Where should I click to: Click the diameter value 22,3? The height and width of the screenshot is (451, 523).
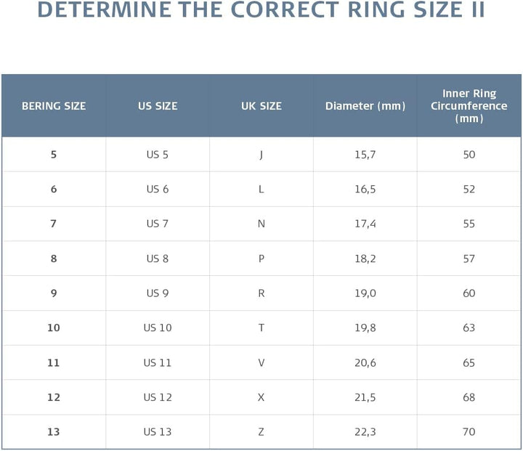pos(365,432)
